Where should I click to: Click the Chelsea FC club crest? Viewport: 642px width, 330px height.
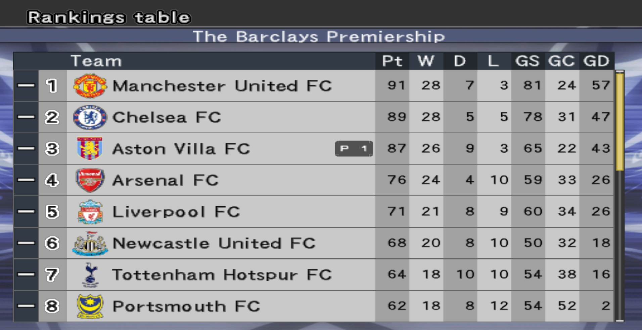point(90,117)
